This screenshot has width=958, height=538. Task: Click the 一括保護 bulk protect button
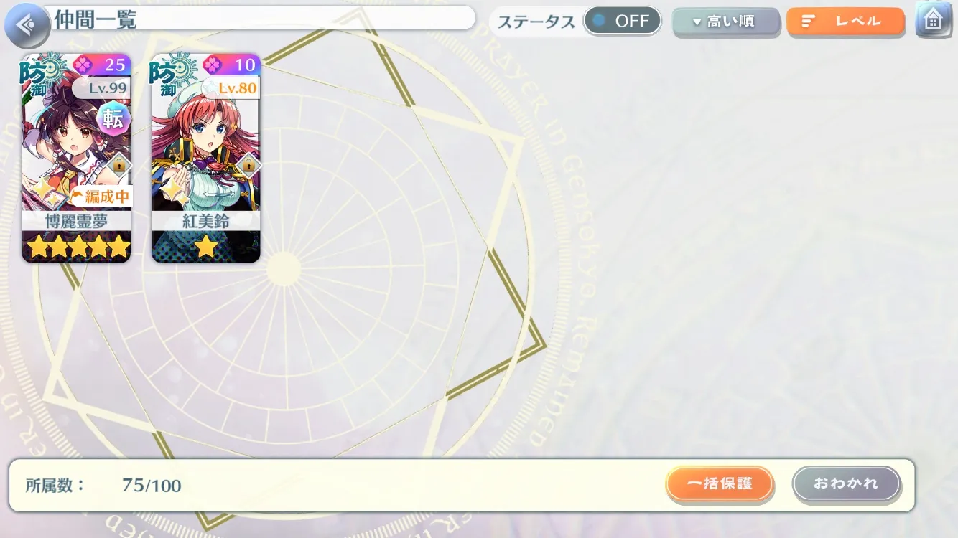(720, 484)
